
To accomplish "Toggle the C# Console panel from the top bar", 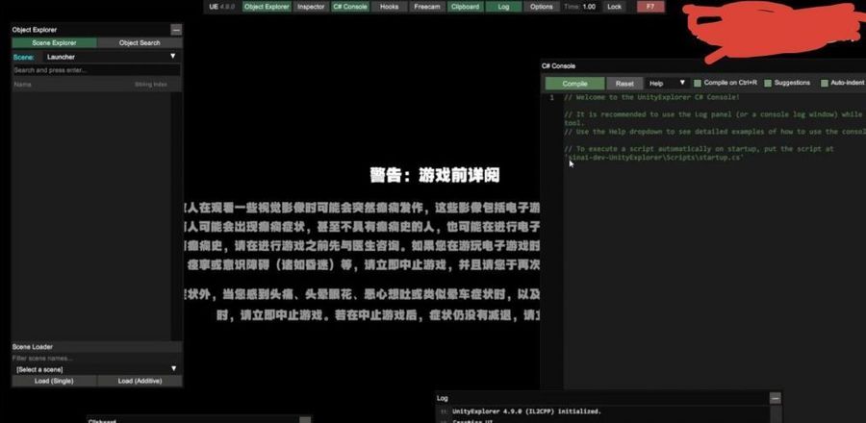I will 349,6.
